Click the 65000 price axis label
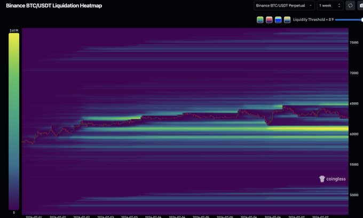Screen dimensions: 363x218 (354, 103)
